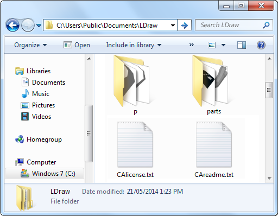Viewport: 278px width, 216px height.
Task: Click the Computer monitor icon
Action: tap(20, 162)
